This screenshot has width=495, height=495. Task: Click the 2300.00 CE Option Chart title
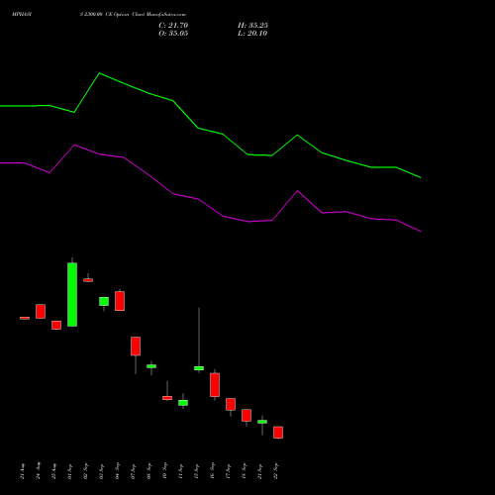[x=133, y=15]
